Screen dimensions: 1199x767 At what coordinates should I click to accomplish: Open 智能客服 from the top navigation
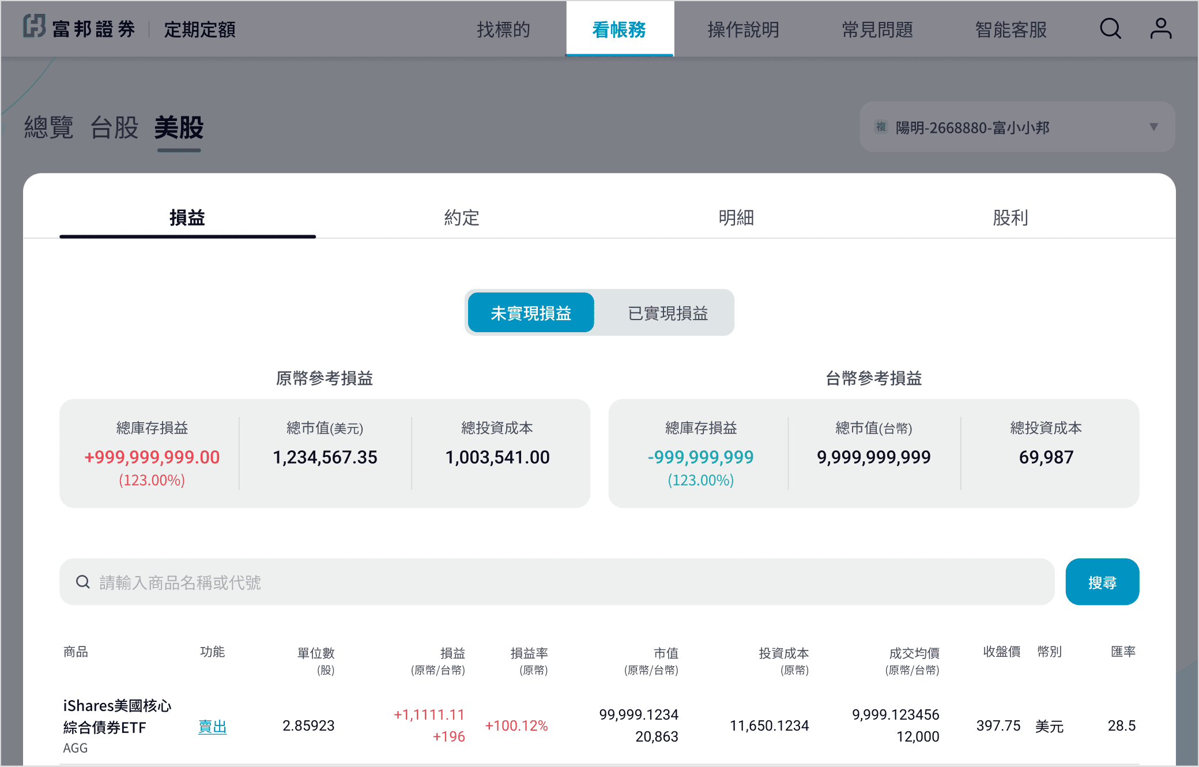(x=1011, y=29)
